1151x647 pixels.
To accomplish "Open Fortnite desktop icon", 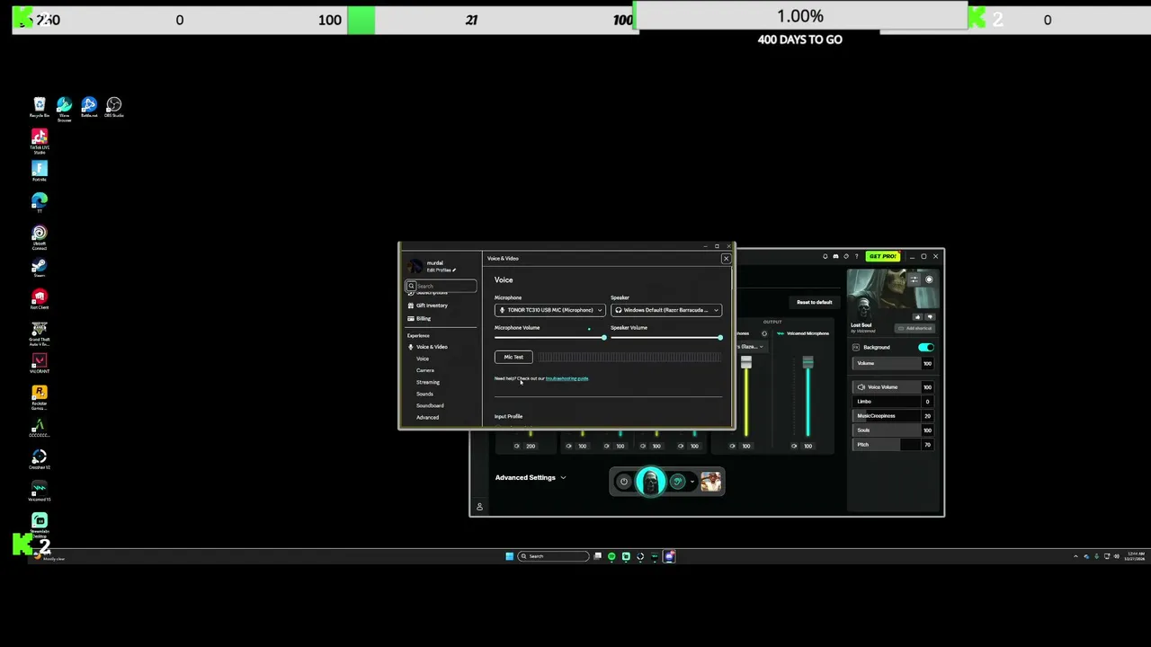I will tap(39, 171).
